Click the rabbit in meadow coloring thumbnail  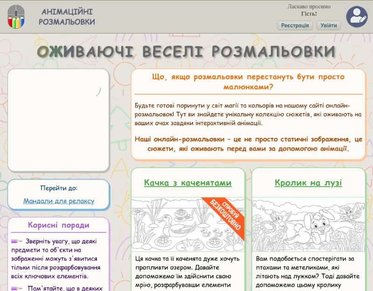click(x=308, y=224)
